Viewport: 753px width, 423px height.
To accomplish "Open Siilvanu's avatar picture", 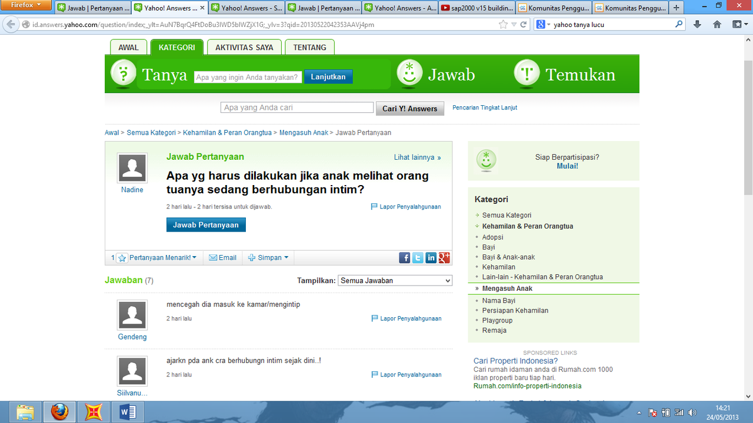I will click(132, 371).
